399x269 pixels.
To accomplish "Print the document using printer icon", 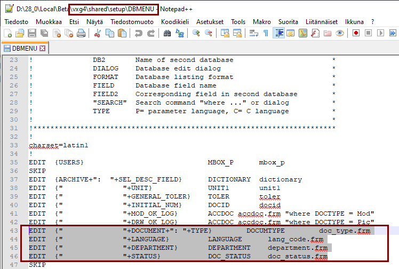I will (81, 33).
